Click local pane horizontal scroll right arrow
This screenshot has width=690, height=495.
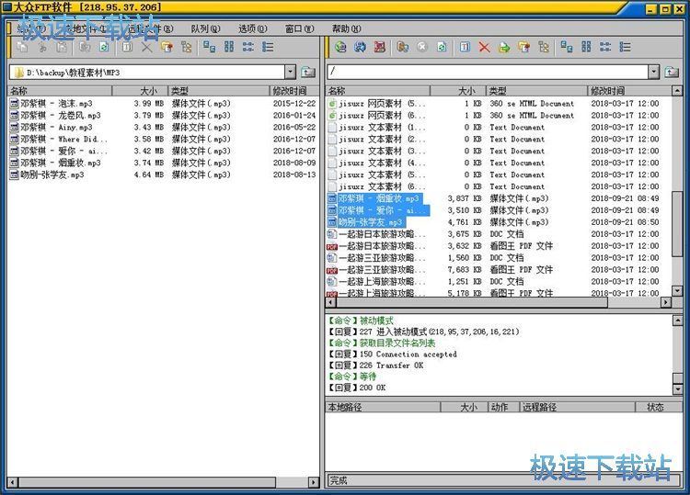[314, 482]
